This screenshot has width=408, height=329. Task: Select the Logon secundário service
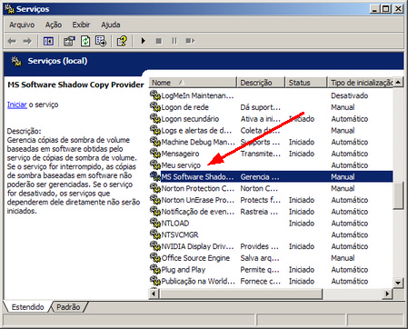pos(190,119)
